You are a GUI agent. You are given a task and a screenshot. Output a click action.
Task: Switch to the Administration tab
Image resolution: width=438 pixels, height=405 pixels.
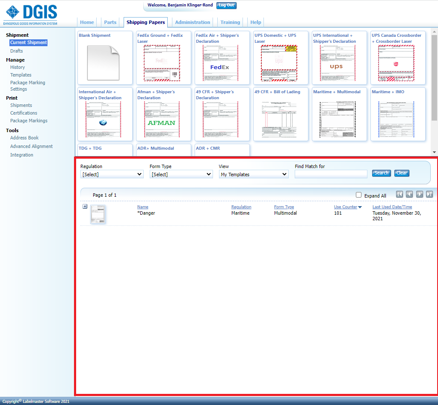point(192,22)
